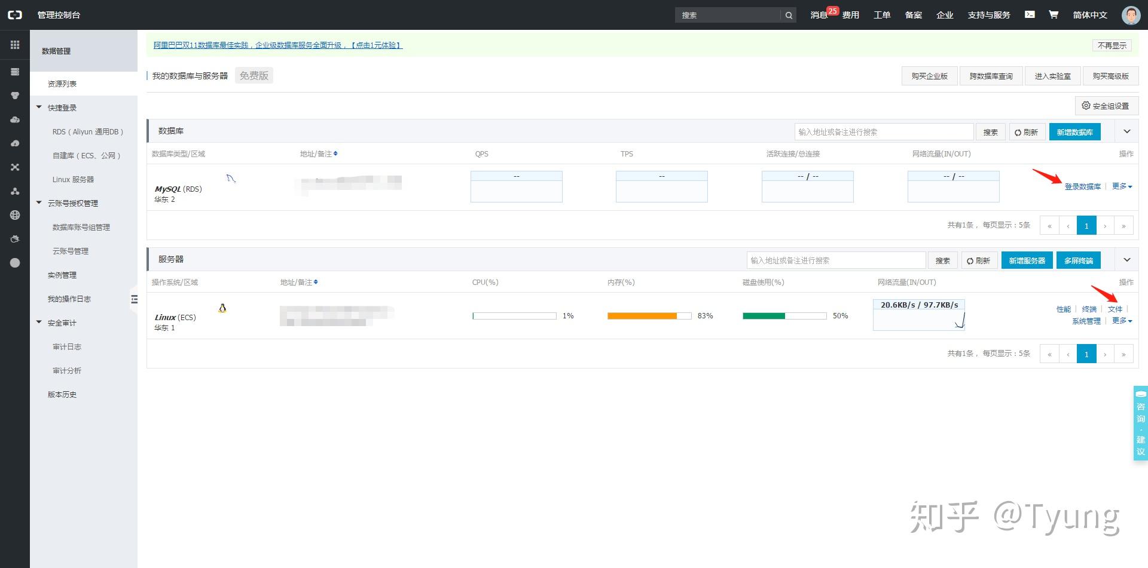The height and width of the screenshot is (568, 1148).
Task: Open the cloud shell terminal icon
Action: click(x=1030, y=14)
